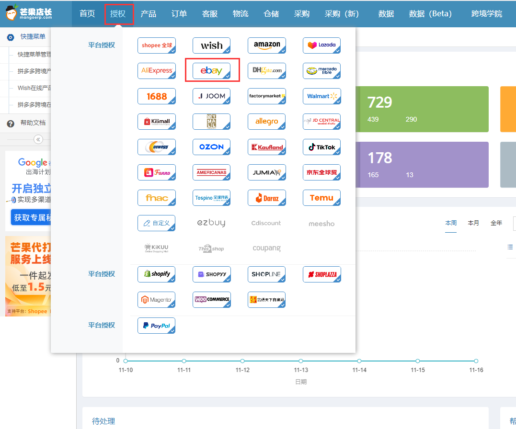Select the meesho platform logo
Image resolution: width=516 pixels, height=429 pixels.
click(321, 224)
